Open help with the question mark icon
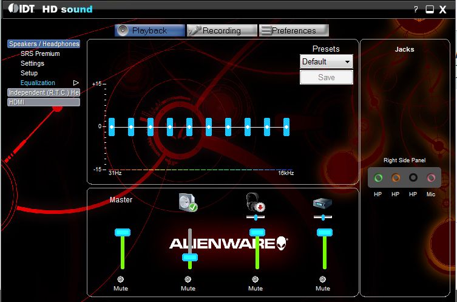 [x=416, y=9]
